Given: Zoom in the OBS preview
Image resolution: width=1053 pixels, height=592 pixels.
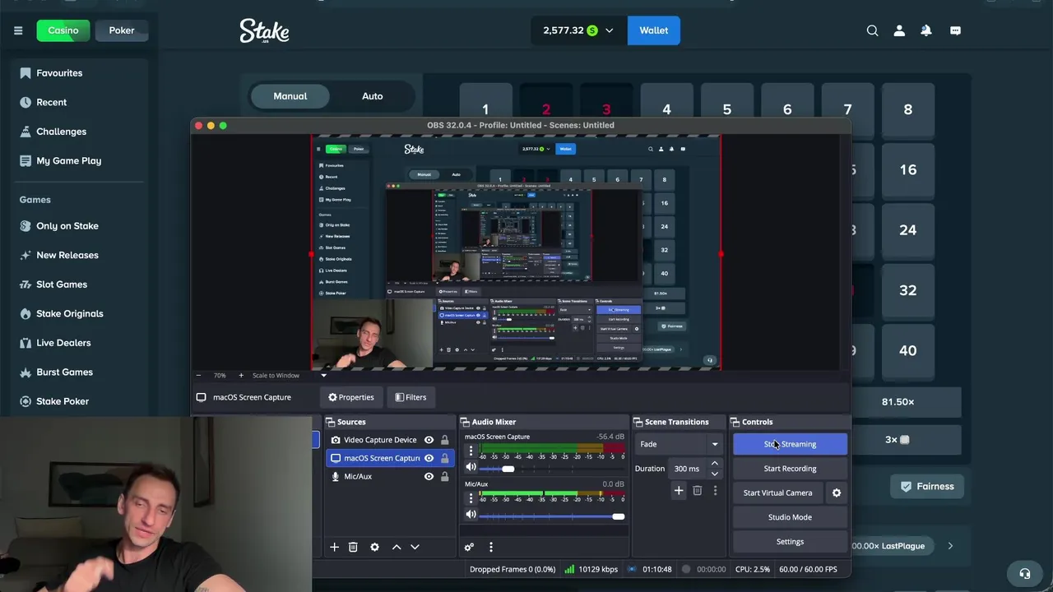Looking at the screenshot, I should (x=240, y=376).
